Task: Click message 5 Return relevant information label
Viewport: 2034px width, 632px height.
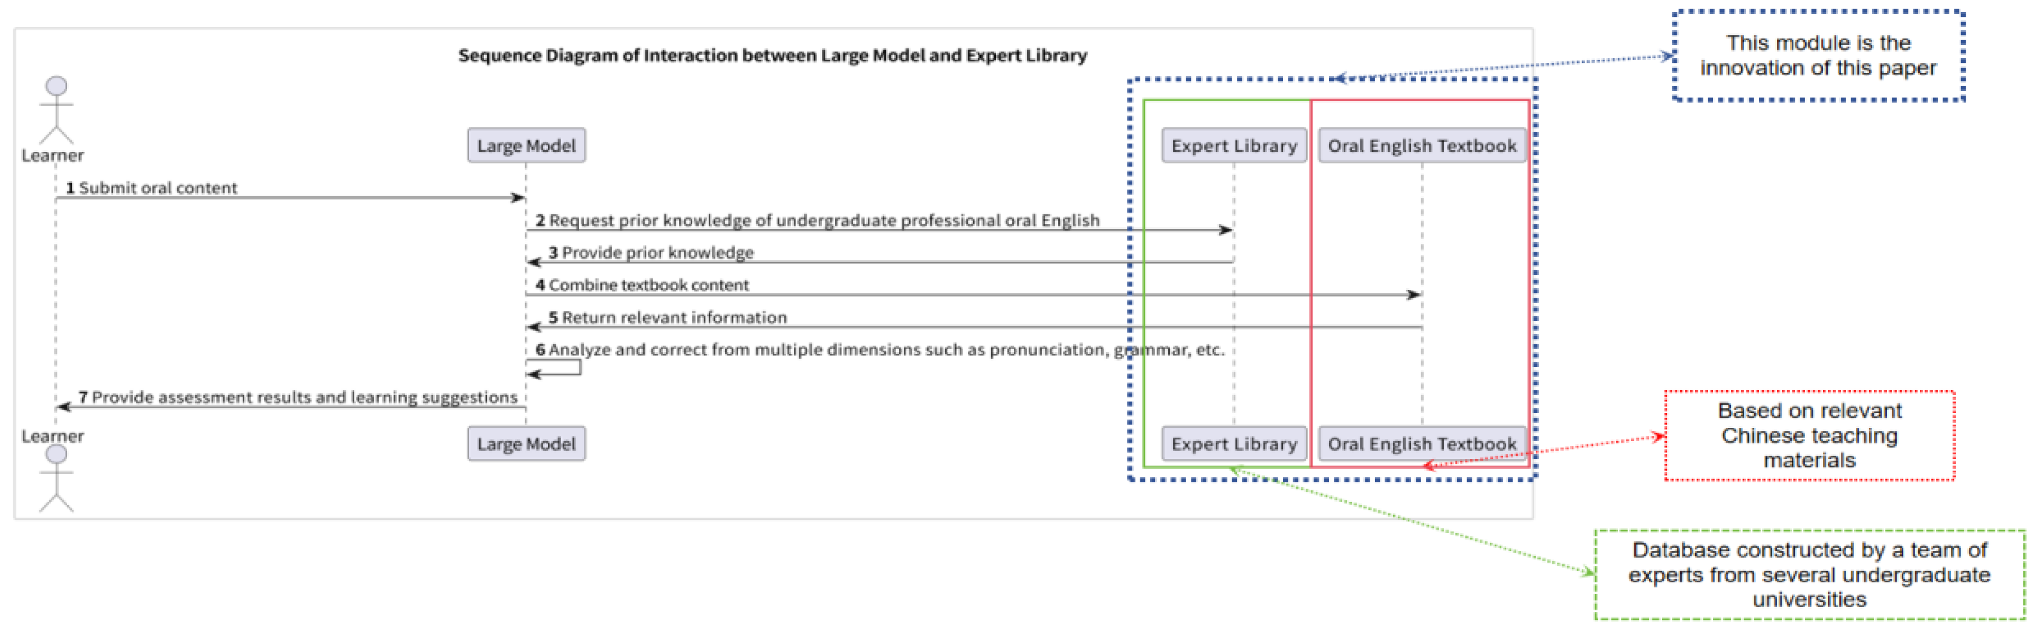Action: pos(667,317)
